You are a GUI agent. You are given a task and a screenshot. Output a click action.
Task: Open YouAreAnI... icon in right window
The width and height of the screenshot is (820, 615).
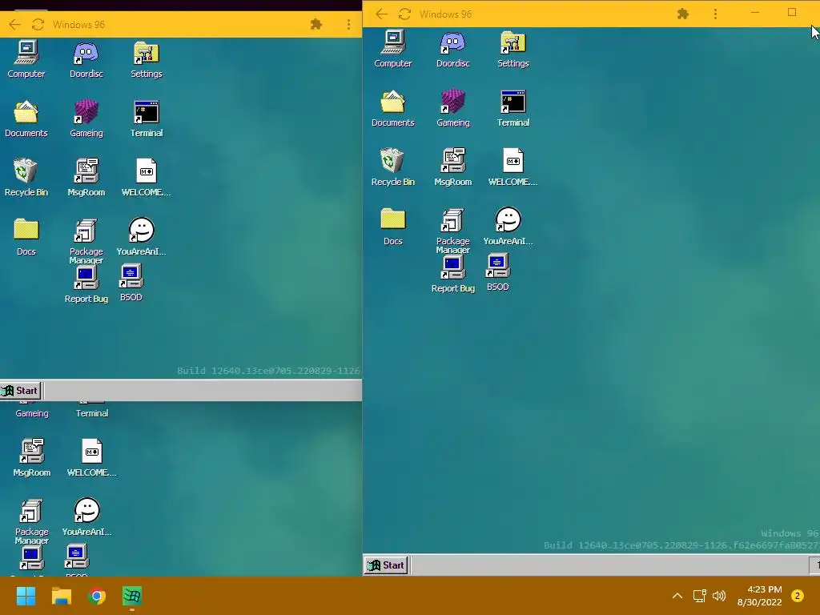click(508, 226)
